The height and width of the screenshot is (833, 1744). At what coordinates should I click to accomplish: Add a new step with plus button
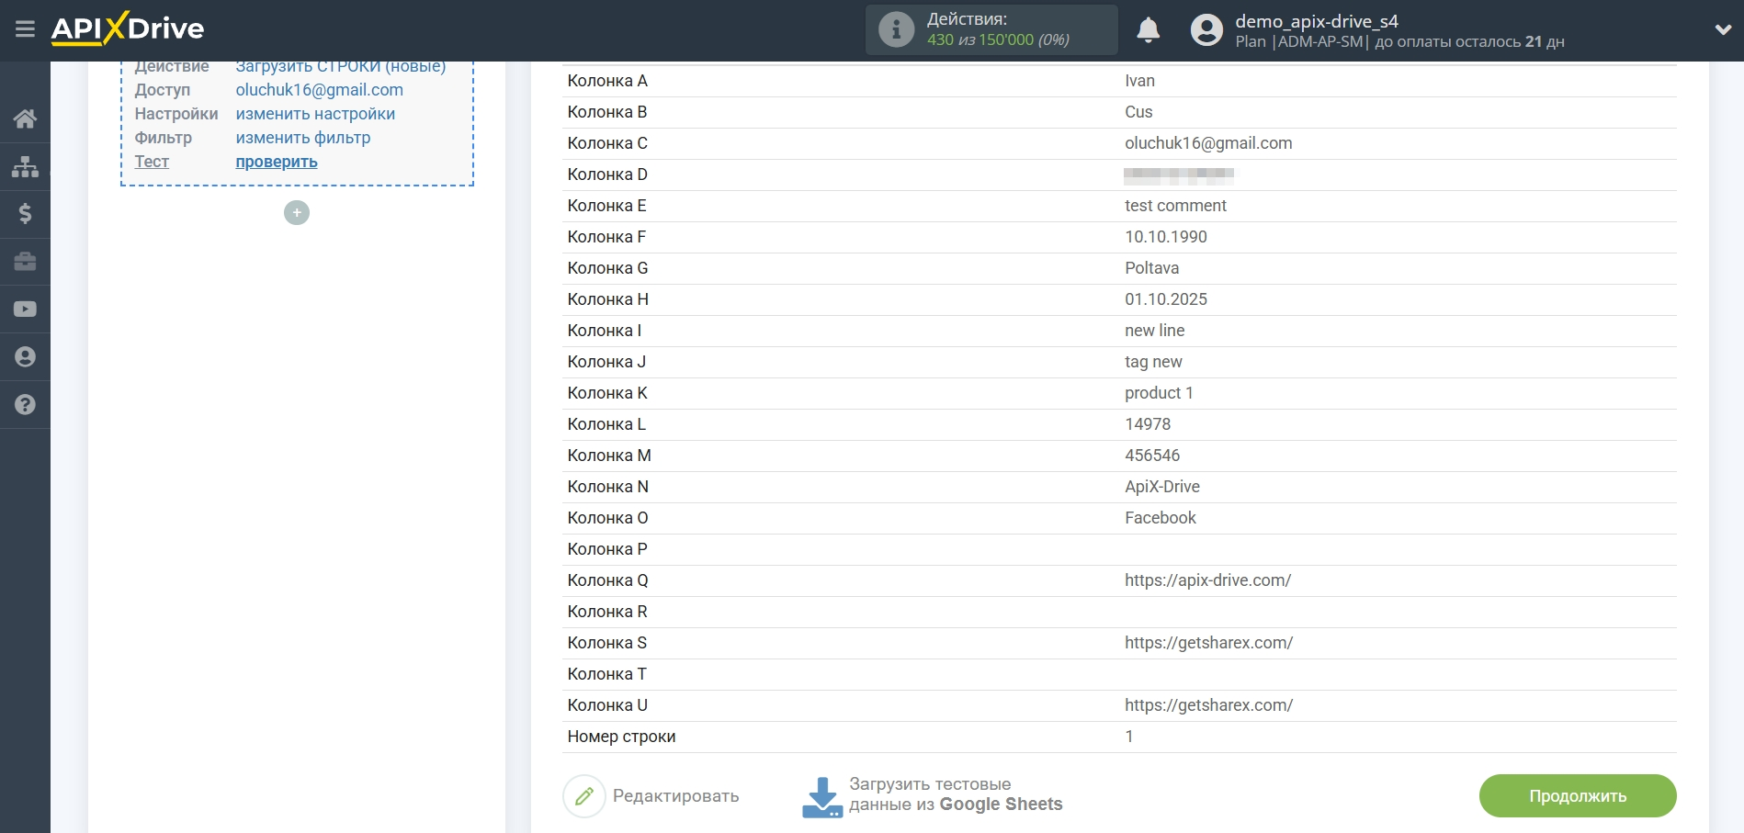tap(297, 213)
